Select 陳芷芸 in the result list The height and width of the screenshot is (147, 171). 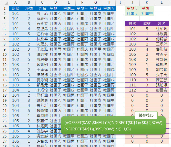coord(162,80)
